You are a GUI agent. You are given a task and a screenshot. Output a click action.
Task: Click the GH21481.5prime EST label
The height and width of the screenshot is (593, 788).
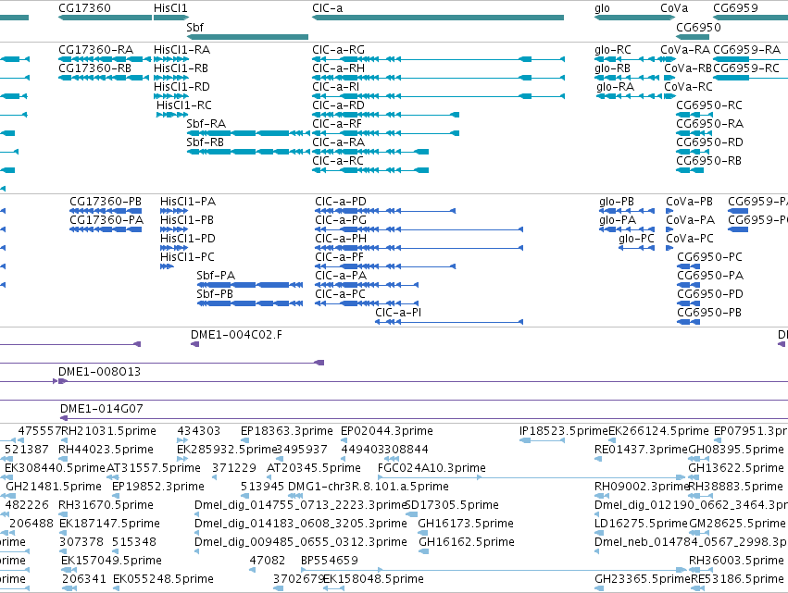tap(54, 487)
